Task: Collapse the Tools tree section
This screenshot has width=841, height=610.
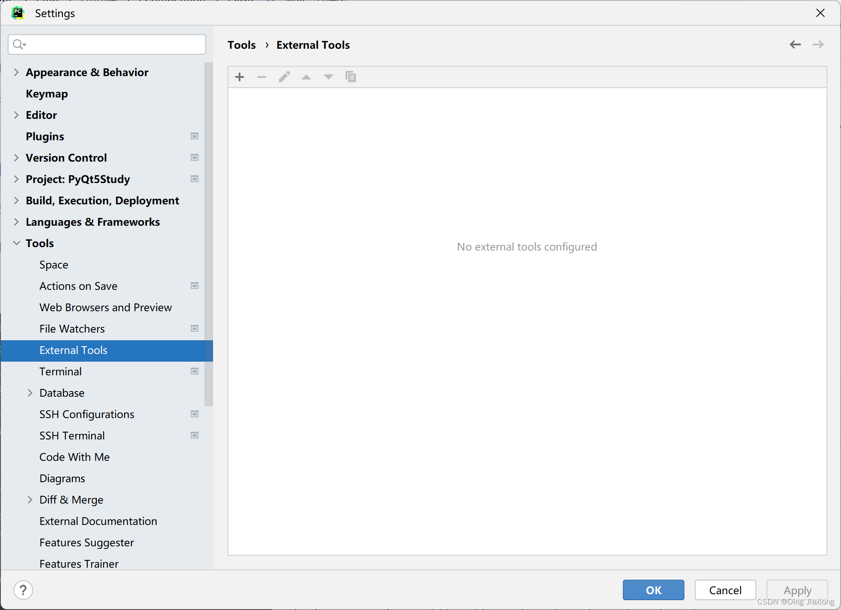Action: [x=16, y=243]
